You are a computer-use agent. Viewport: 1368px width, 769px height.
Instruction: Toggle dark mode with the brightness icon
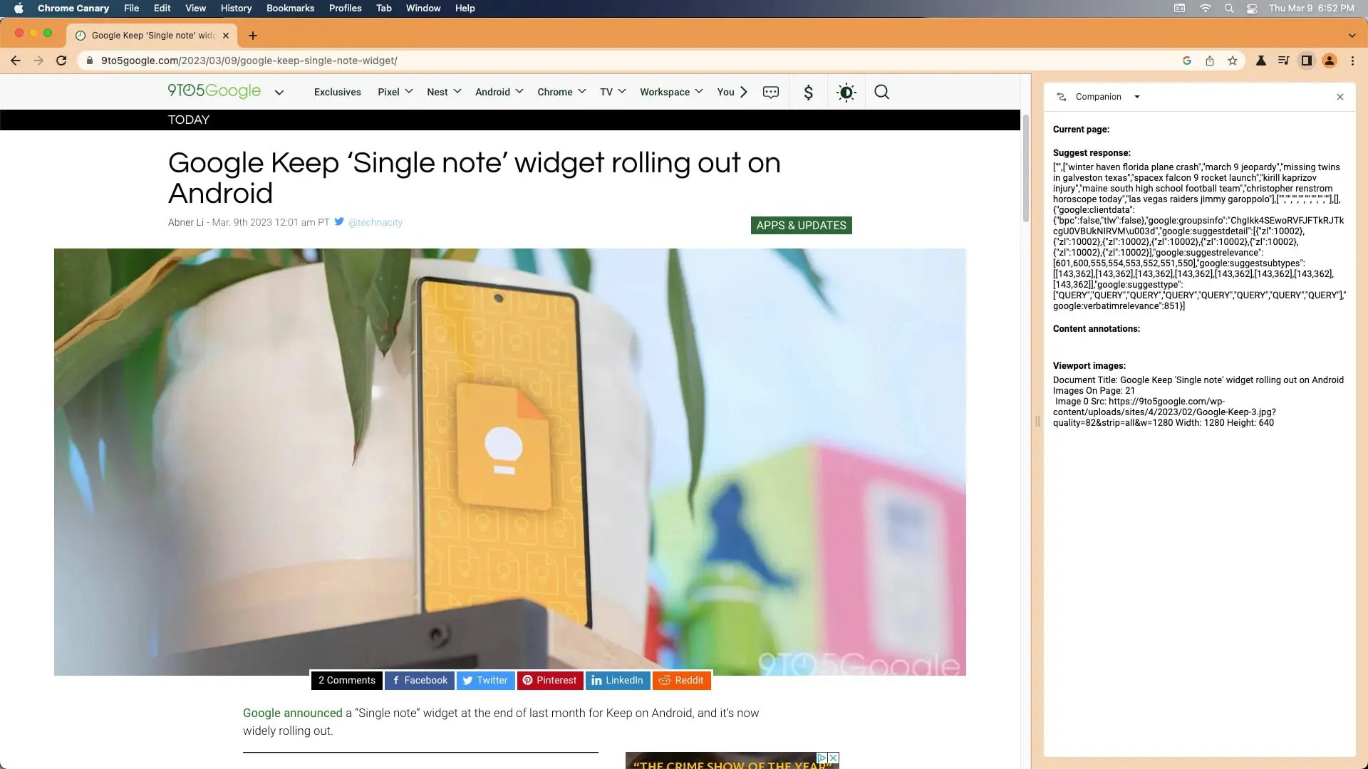846,92
